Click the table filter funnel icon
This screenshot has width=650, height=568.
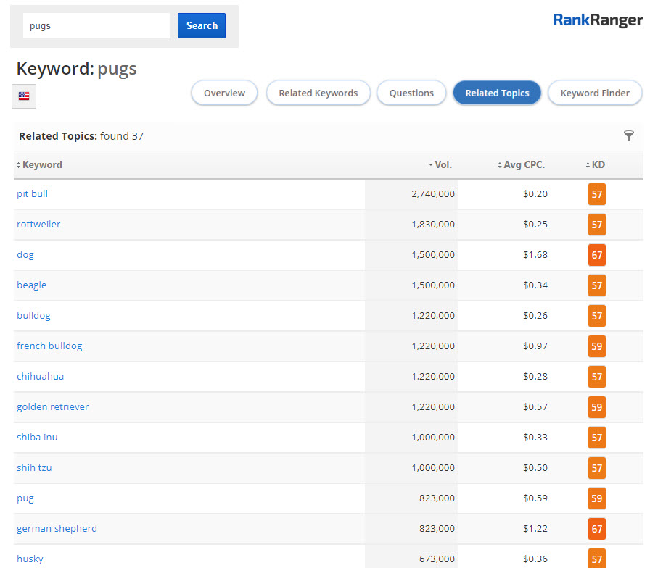click(x=628, y=135)
